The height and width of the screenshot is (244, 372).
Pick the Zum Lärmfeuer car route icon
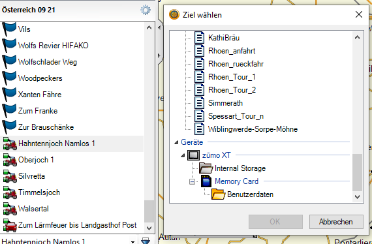click(10, 225)
